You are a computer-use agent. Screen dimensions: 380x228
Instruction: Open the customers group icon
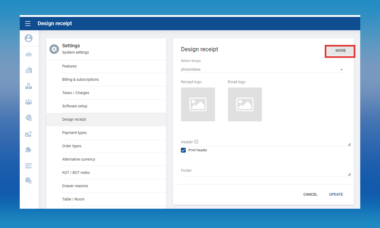[28, 102]
